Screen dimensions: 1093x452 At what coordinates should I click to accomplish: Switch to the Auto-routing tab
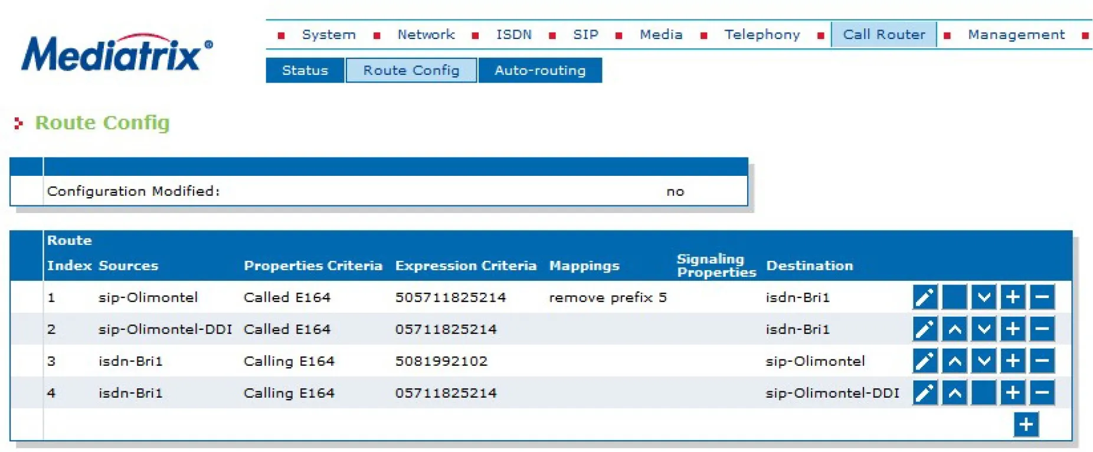coord(540,70)
